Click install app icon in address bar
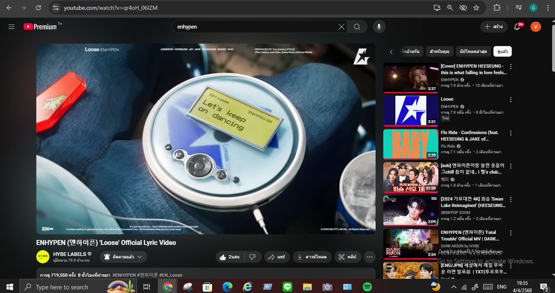 point(437,8)
